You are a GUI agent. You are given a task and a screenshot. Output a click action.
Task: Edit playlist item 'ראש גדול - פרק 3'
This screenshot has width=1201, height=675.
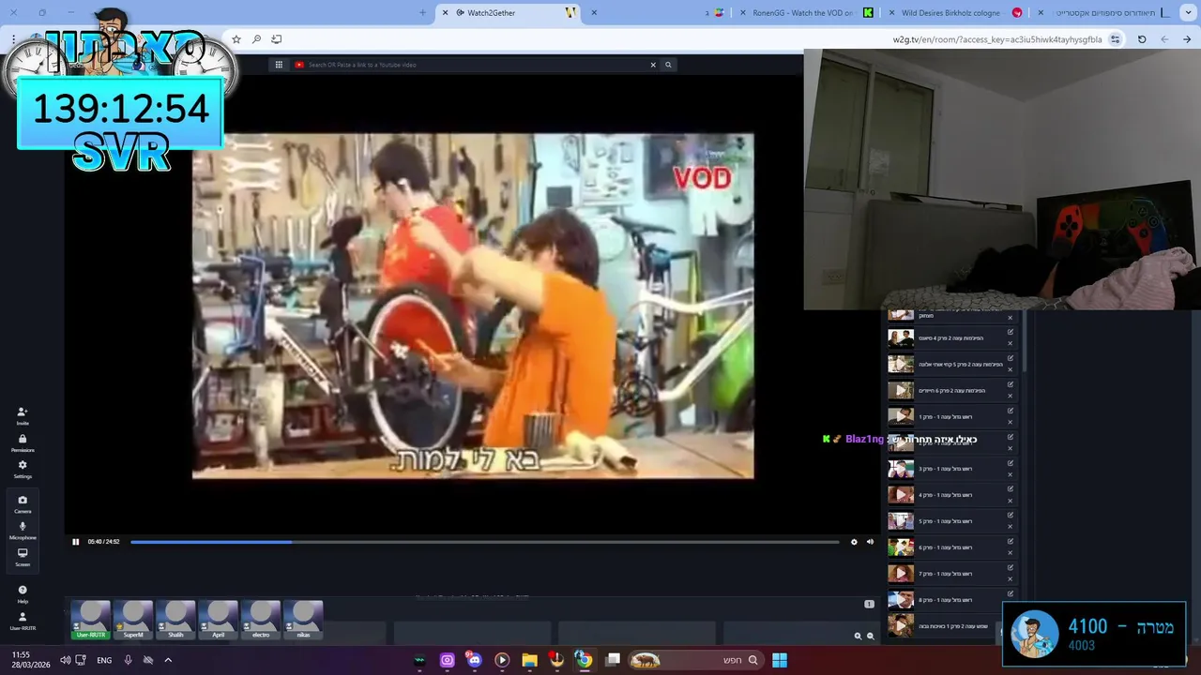click(1011, 463)
